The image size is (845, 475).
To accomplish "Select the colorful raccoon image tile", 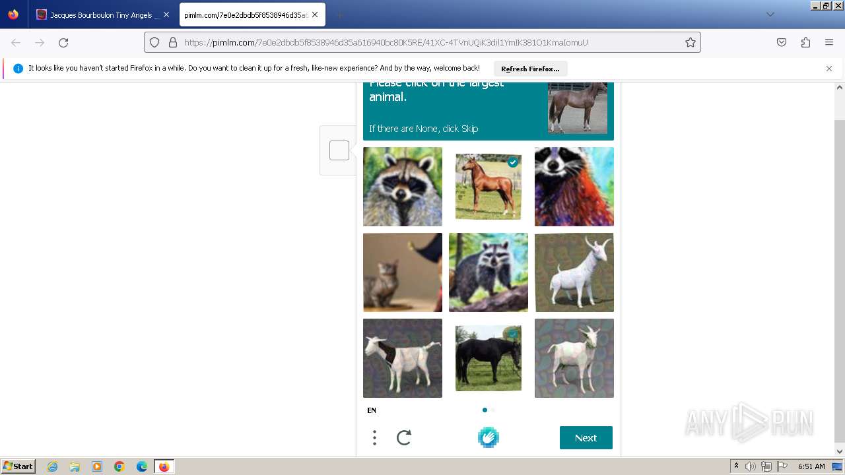I will tap(574, 187).
